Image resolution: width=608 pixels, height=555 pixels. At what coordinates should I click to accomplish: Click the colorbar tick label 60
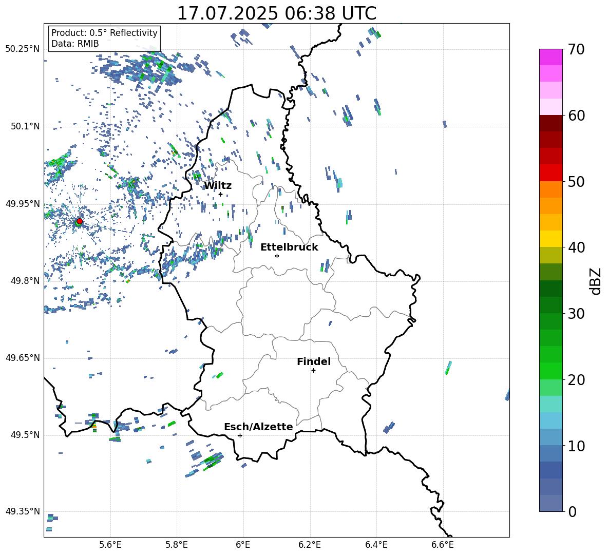click(576, 116)
